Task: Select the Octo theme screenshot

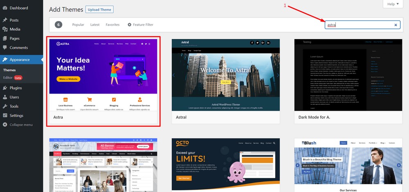Action: coord(226,165)
